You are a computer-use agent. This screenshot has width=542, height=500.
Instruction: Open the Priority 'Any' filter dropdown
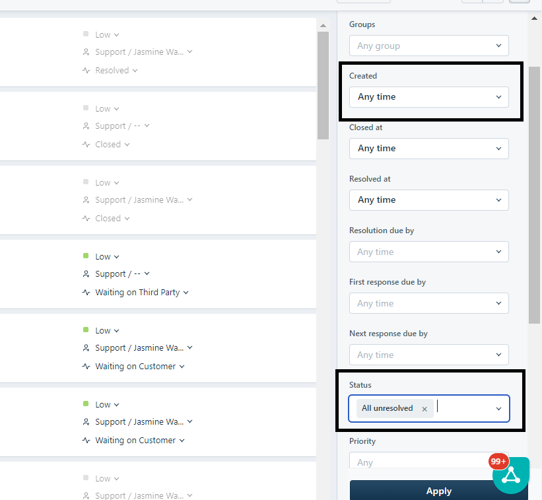pyautogui.click(x=428, y=460)
